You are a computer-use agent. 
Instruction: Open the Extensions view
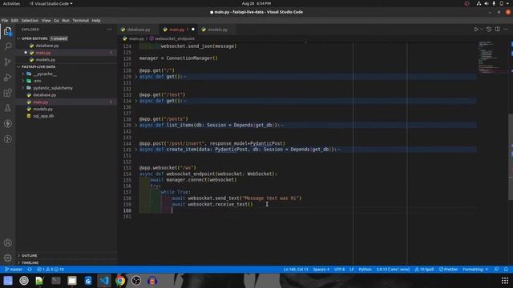pyautogui.click(x=7, y=93)
